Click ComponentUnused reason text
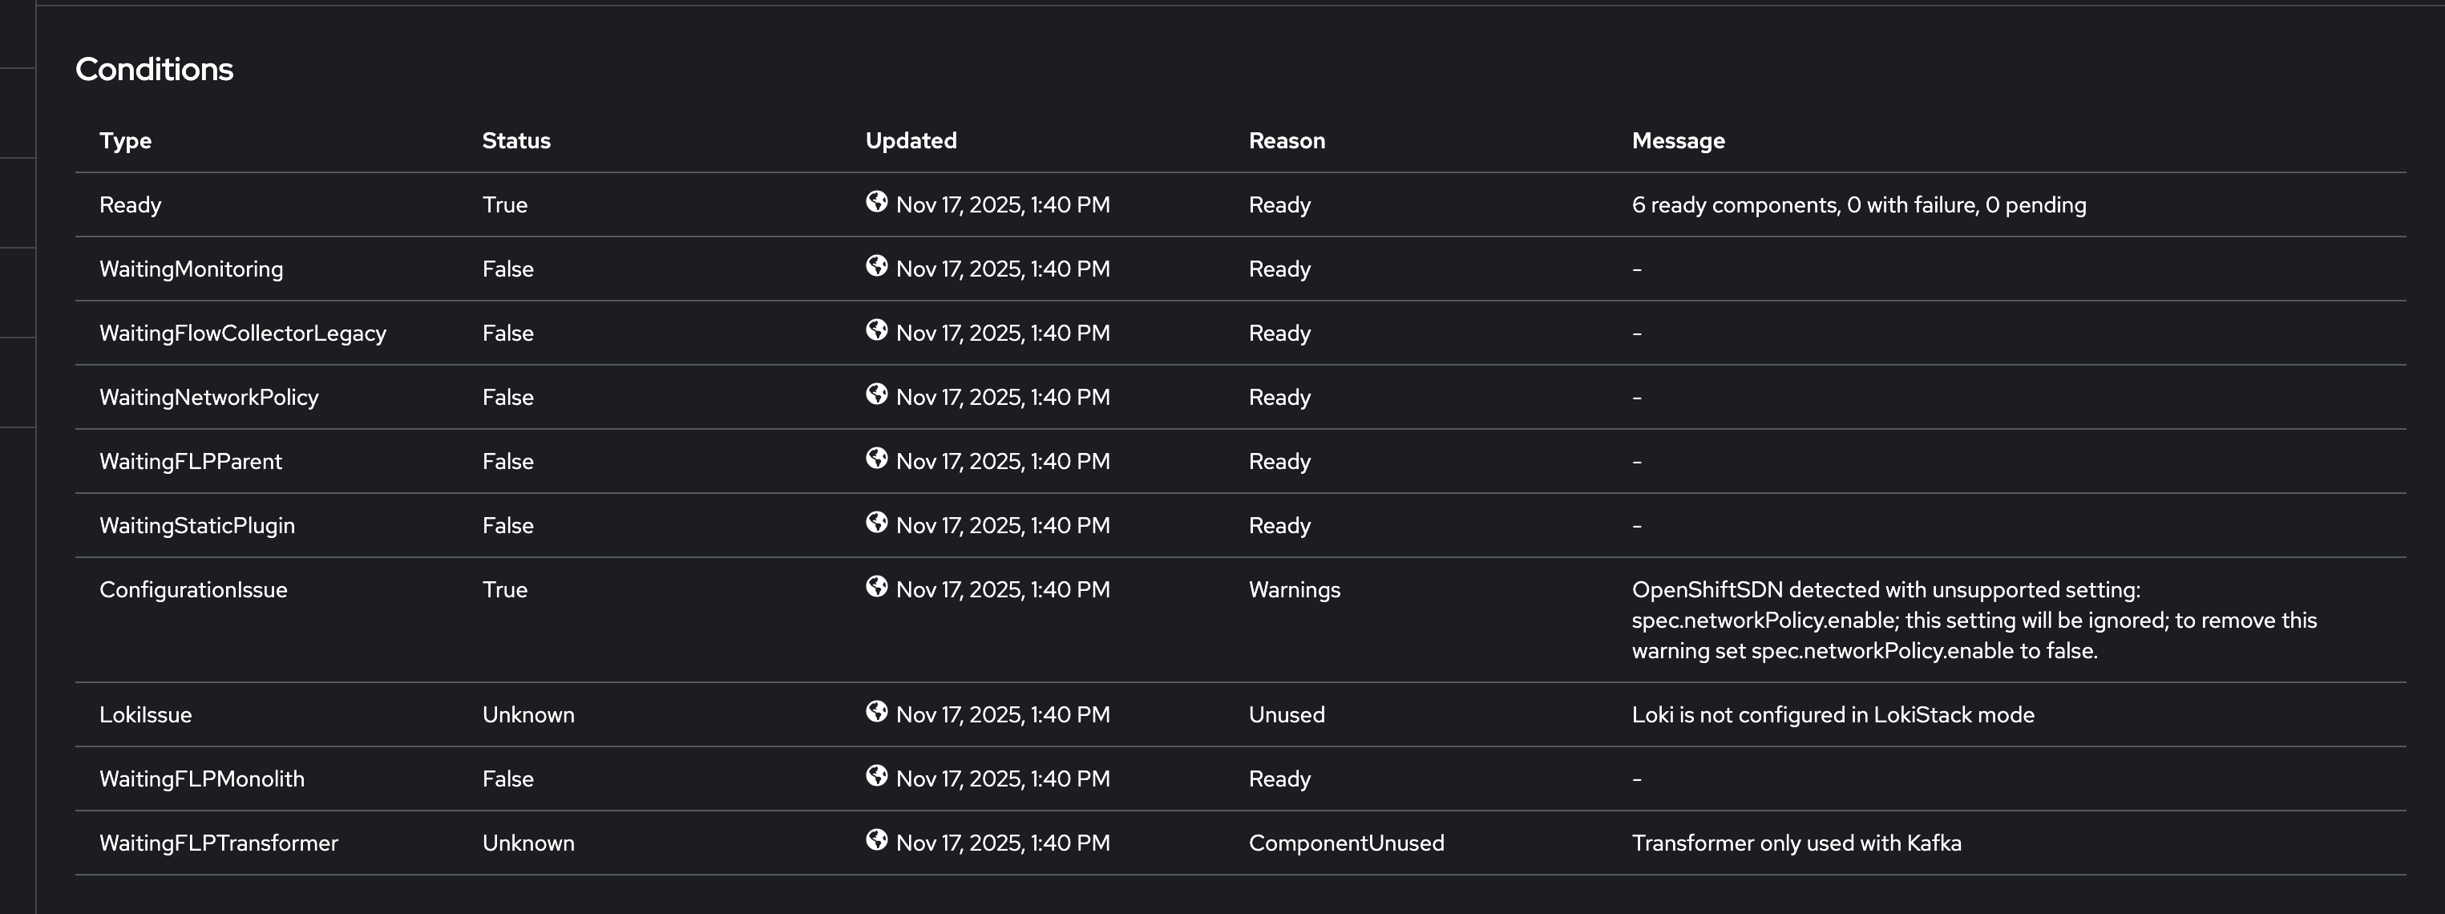 (1345, 843)
